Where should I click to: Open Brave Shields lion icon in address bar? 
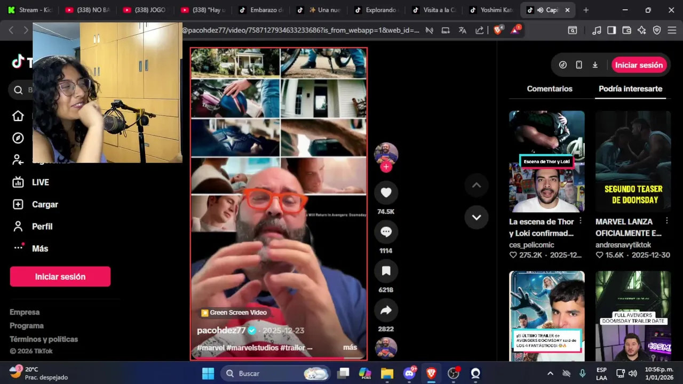[x=498, y=30]
